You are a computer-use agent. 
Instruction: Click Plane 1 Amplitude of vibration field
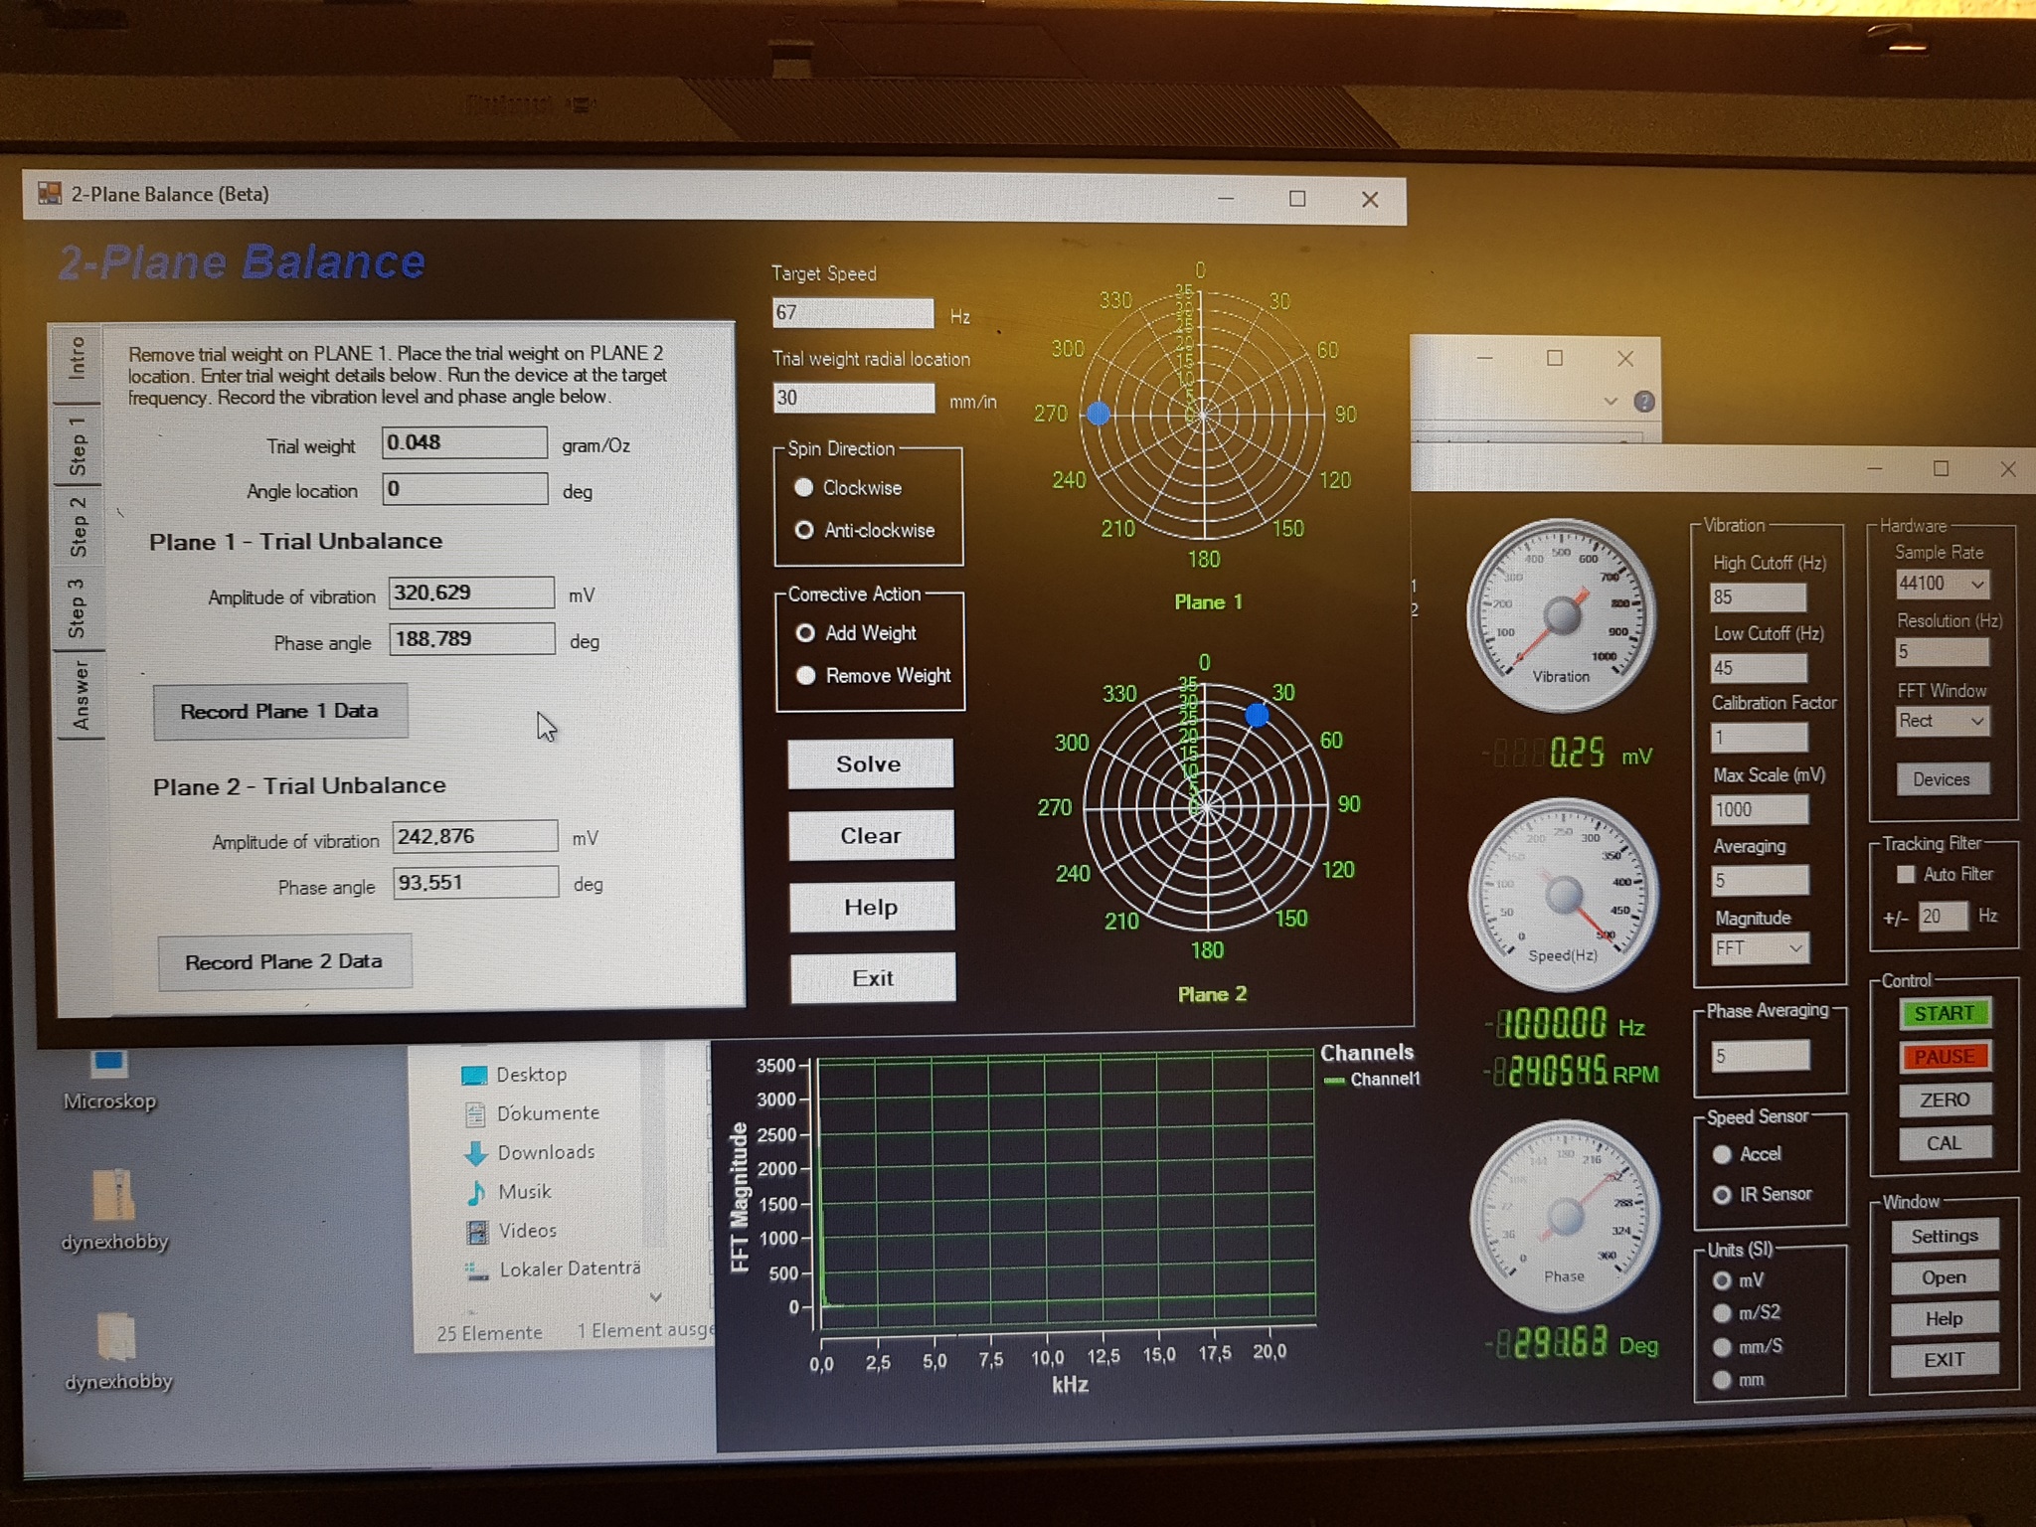coord(471,593)
